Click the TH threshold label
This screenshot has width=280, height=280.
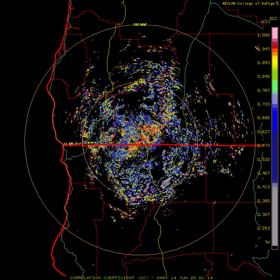pyautogui.click(x=267, y=242)
